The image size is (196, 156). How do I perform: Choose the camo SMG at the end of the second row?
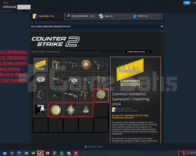(x=101, y=80)
